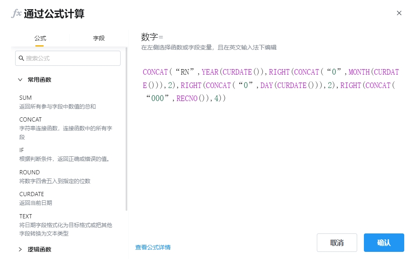Focus the 搜索公式 search field
Screen dimensions: 416x259
point(71,58)
